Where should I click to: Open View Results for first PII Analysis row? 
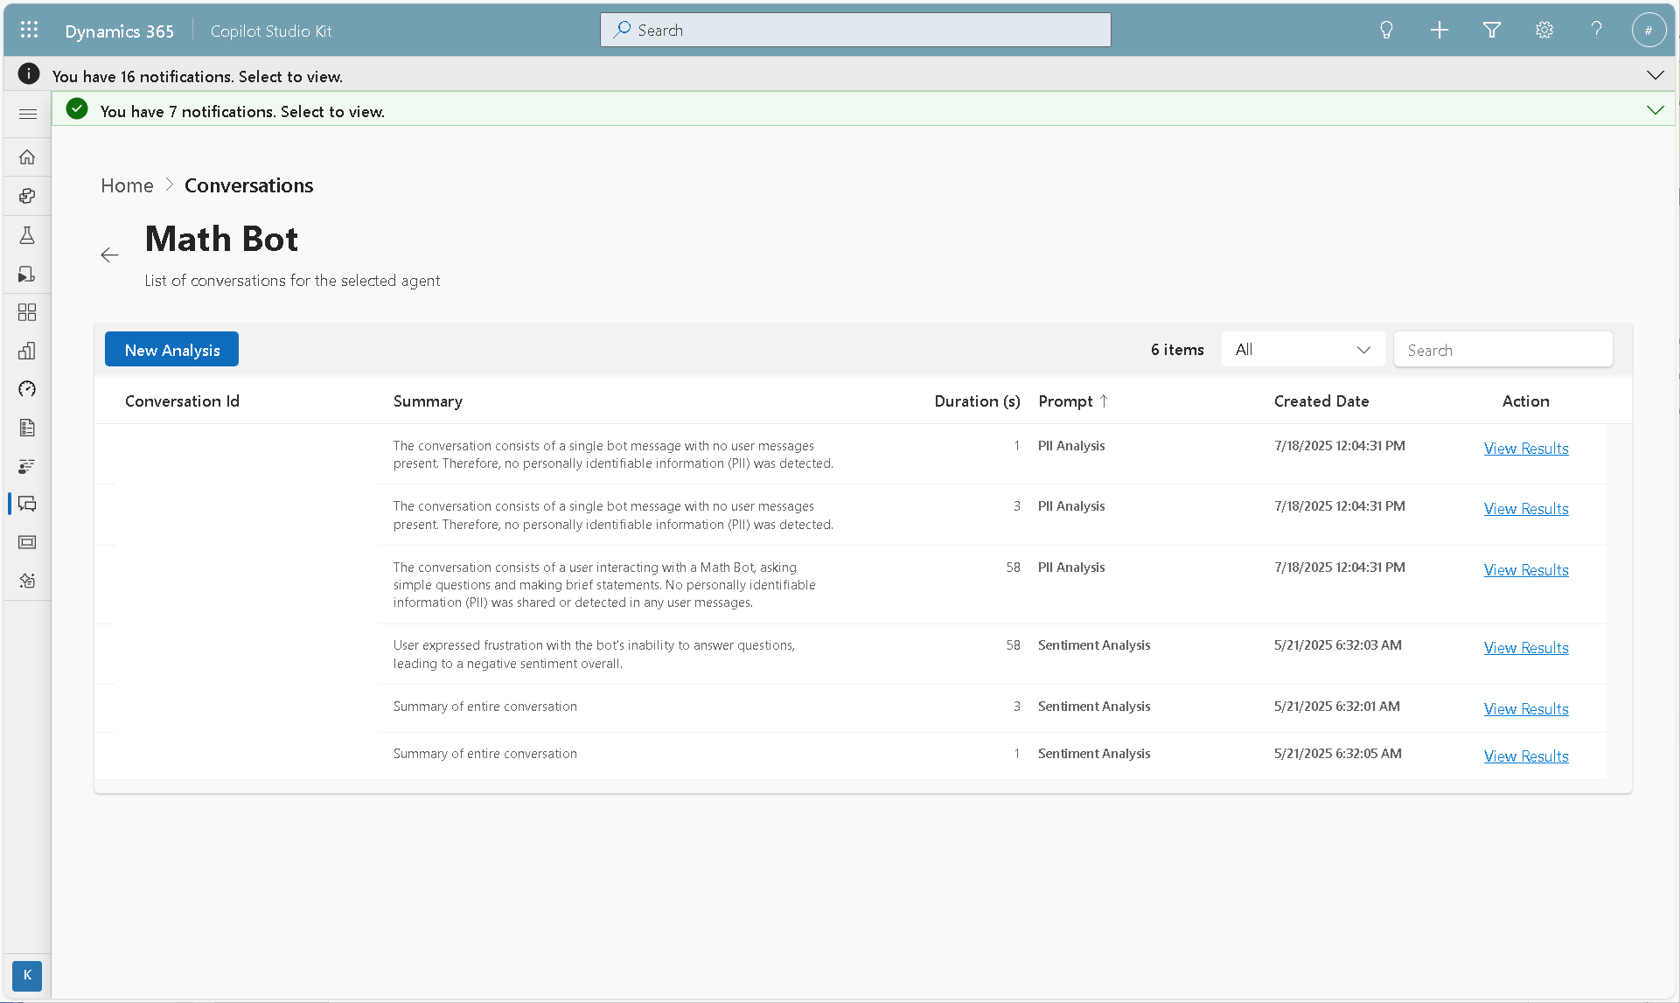pyautogui.click(x=1525, y=449)
